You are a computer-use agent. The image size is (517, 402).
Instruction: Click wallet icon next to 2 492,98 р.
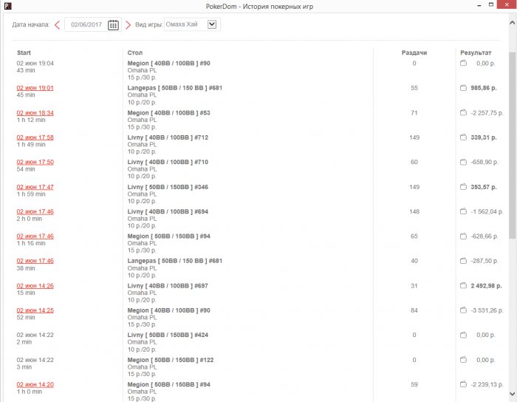(x=463, y=285)
